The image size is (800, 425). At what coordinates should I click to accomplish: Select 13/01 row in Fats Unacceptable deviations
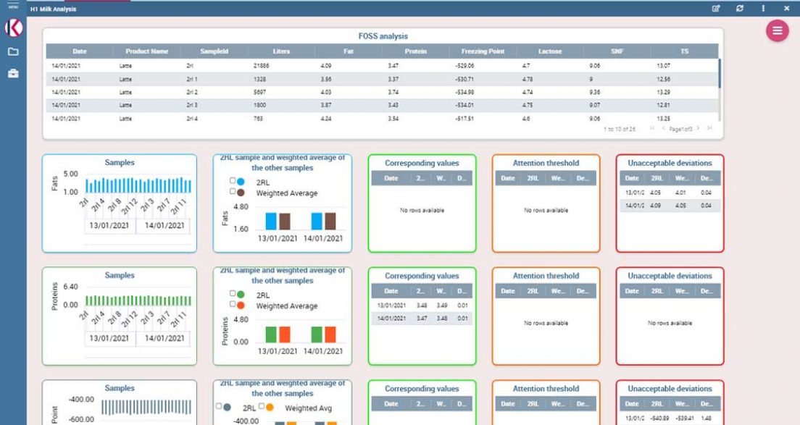[x=670, y=193]
